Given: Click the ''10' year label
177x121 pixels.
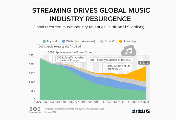Looking at the screenshot, I should coord(96,102).
